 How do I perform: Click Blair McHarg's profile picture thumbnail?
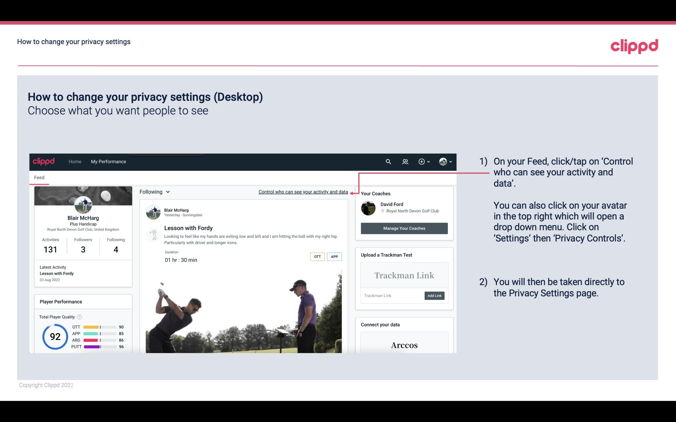tap(83, 205)
